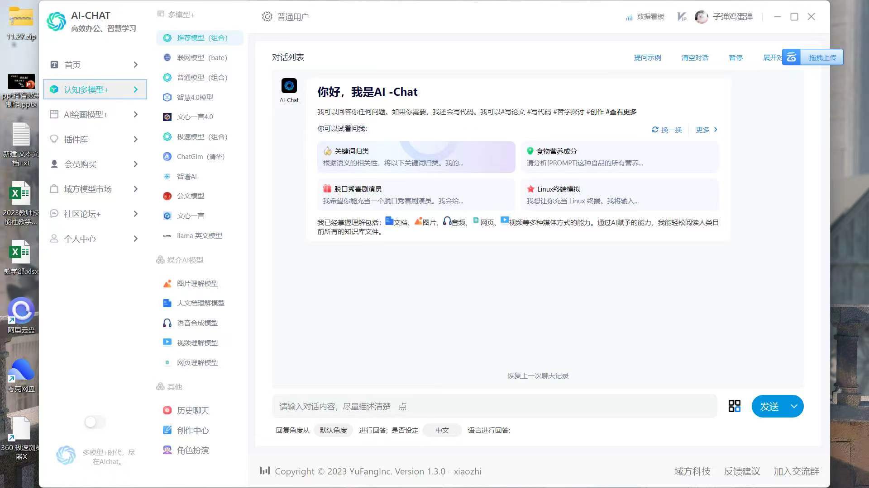Toggle the switch at sidebar bottom
This screenshot has width=869, height=488.
[95, 422]
